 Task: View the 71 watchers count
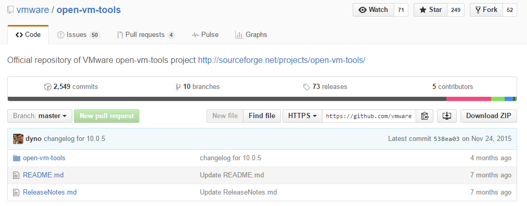pyautogui.click(x=401, y=10)
